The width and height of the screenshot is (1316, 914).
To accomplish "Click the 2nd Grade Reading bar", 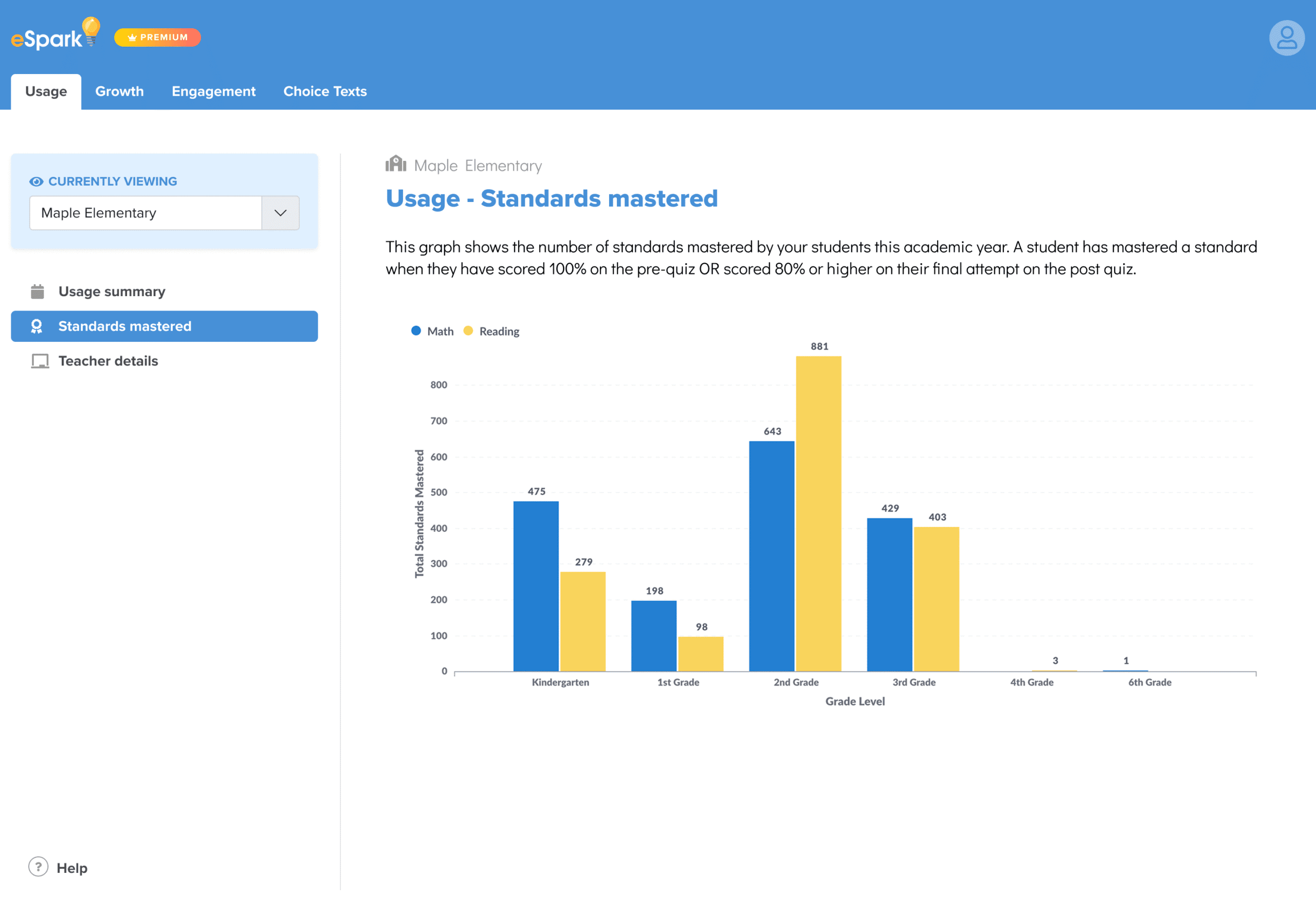I will pyautogui.click(x=818, y=513).
